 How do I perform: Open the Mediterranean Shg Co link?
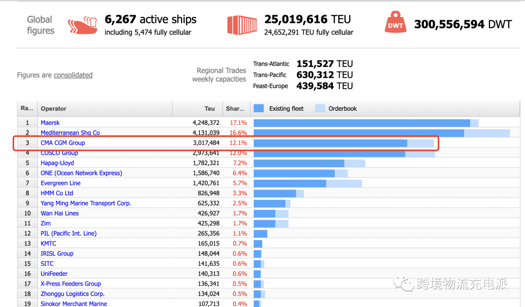point(70,133)
